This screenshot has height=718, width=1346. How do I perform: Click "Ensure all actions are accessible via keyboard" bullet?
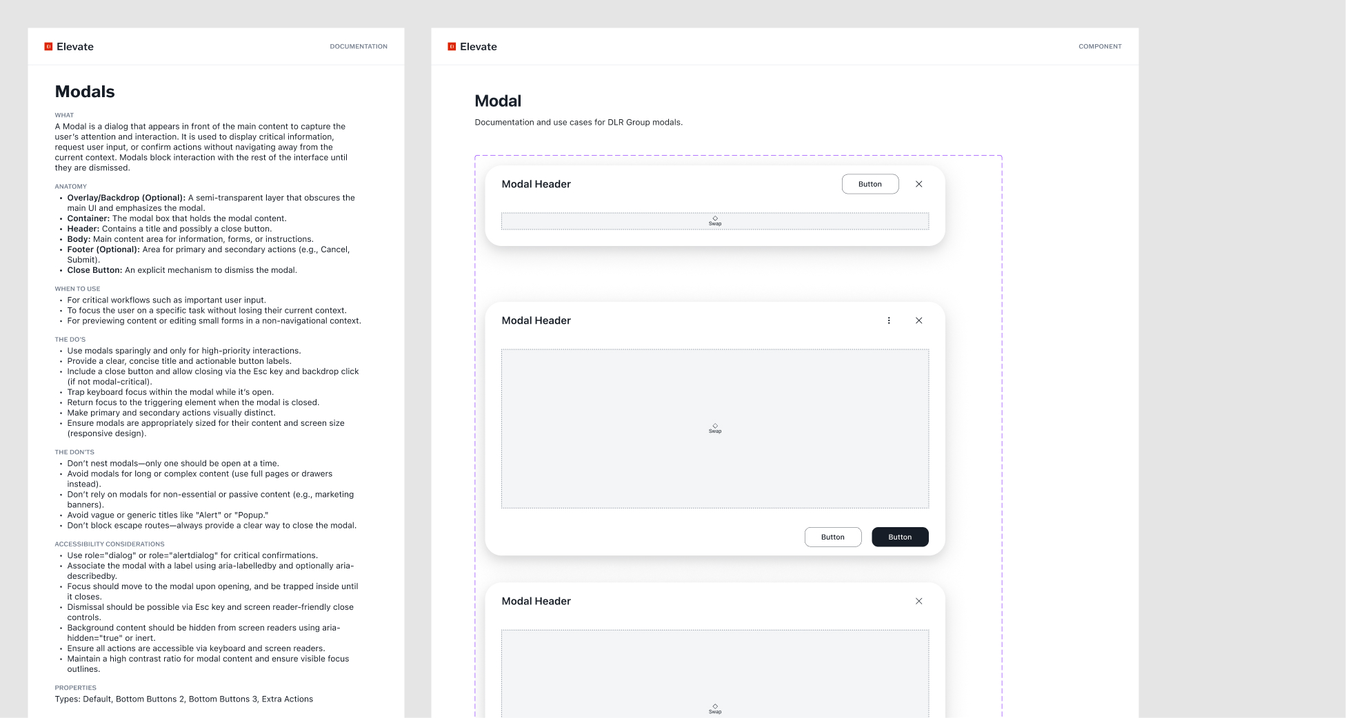click(196, 648)
